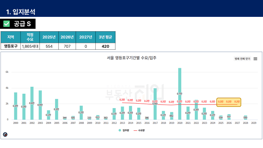
Task: Click the green checkmark icon beside 공급 S
Action: [7, 24]
